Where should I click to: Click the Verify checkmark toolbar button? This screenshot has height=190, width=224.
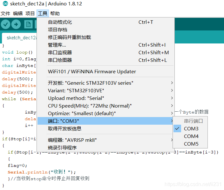(x=5, y=24)
